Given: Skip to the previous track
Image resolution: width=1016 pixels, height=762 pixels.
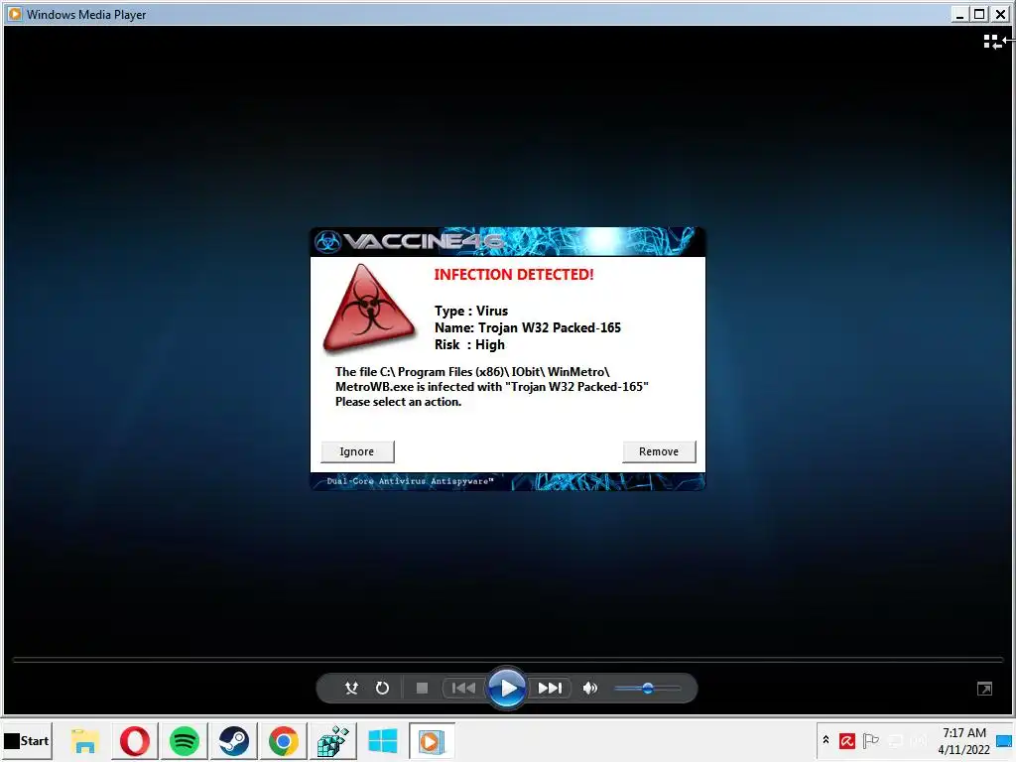Looking at the screenshot, I should (x=463, y=688).
